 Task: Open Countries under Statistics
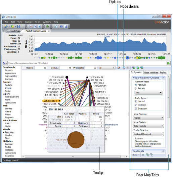[x=9, y=156]
